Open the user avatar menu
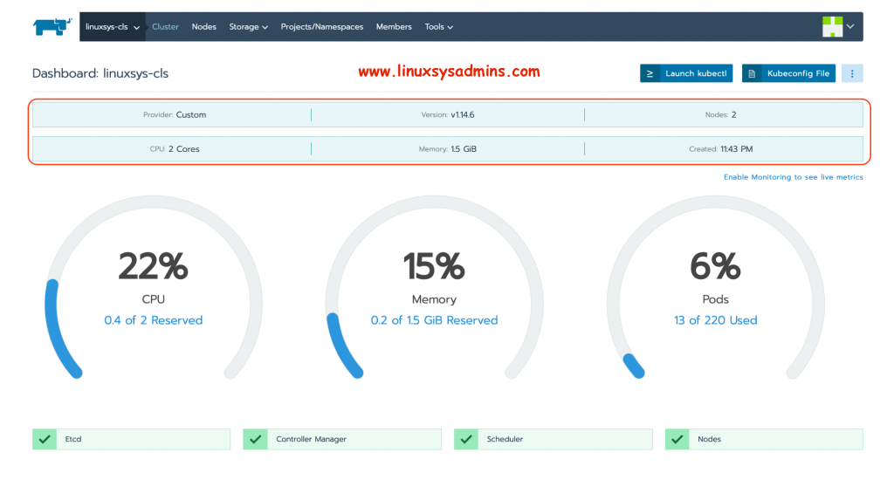This screenshot has width=894, height=480. point(832,26)
